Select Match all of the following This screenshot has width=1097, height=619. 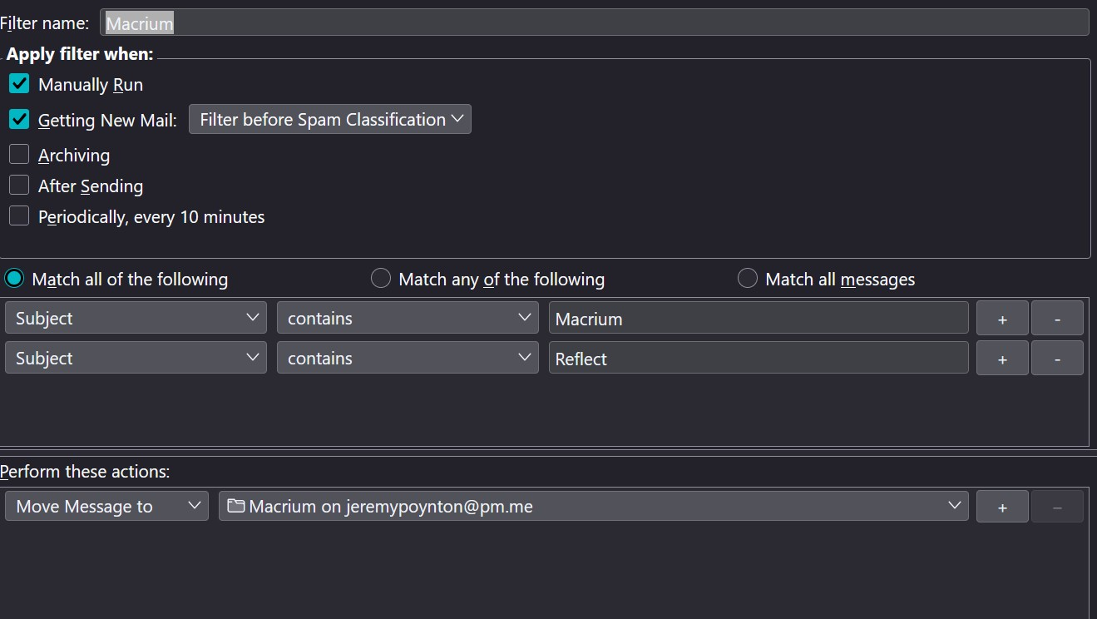[14, 279]
